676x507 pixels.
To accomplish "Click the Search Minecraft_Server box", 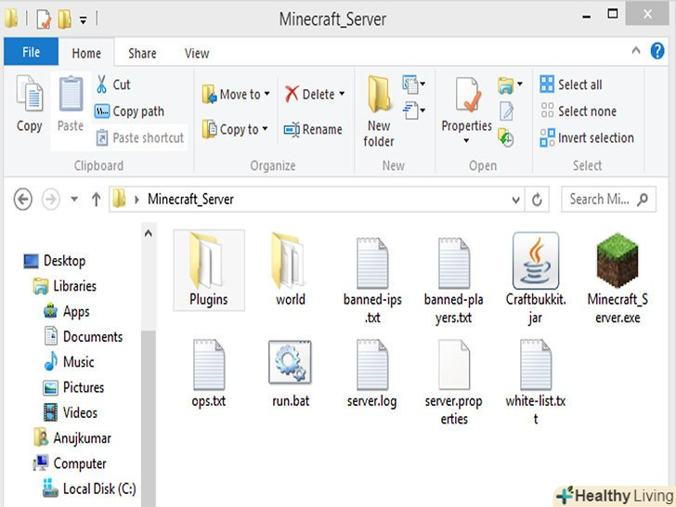I will coord(608,199).
